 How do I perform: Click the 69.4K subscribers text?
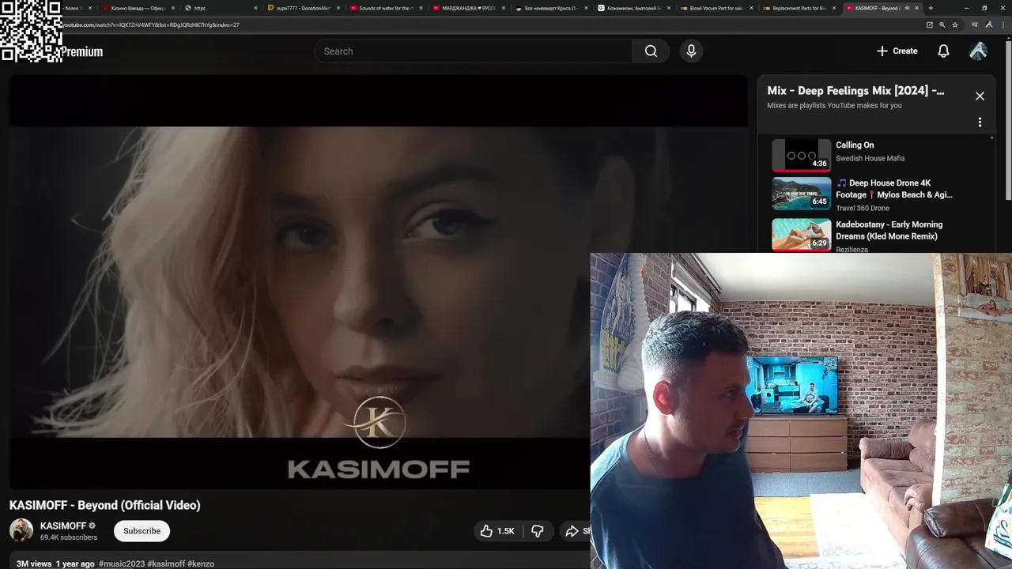[69, 537]
